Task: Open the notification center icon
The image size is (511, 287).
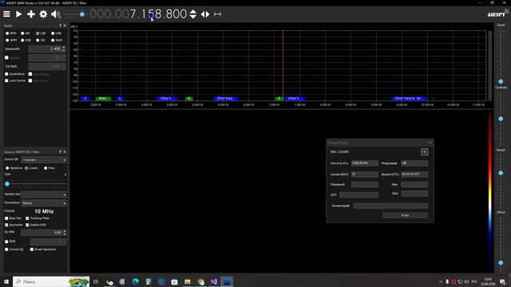Action: (502, 281)
